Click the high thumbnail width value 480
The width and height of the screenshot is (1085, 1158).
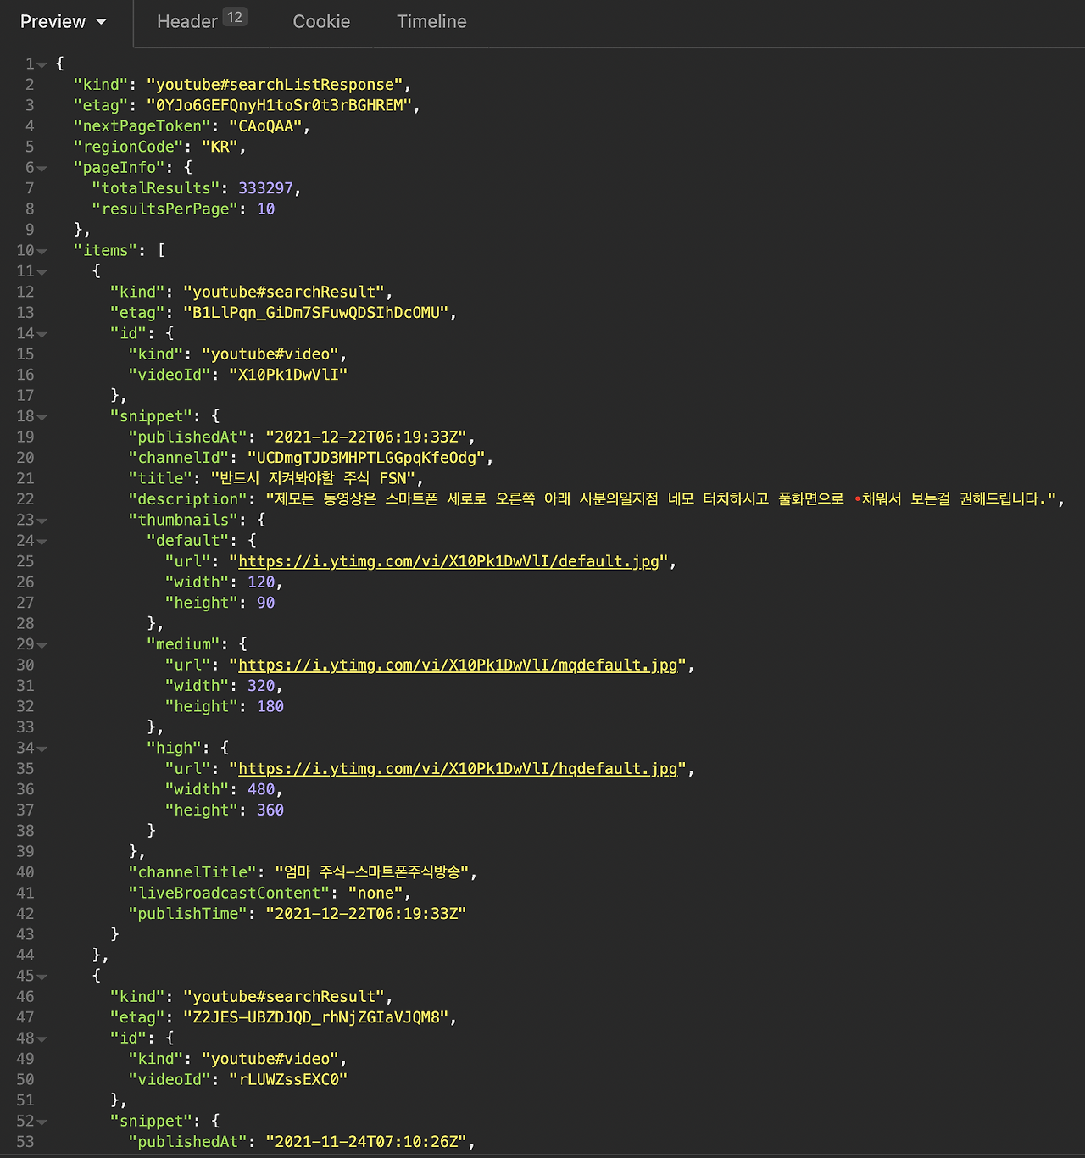click(x=261, y=789)
